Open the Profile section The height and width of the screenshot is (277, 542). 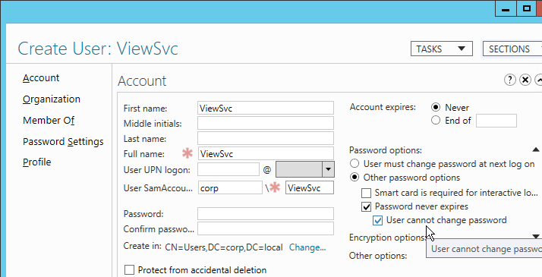pyautogui.click(x=37, y=162)
